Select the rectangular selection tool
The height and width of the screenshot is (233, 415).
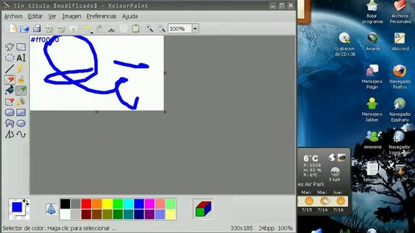[21, 47]
